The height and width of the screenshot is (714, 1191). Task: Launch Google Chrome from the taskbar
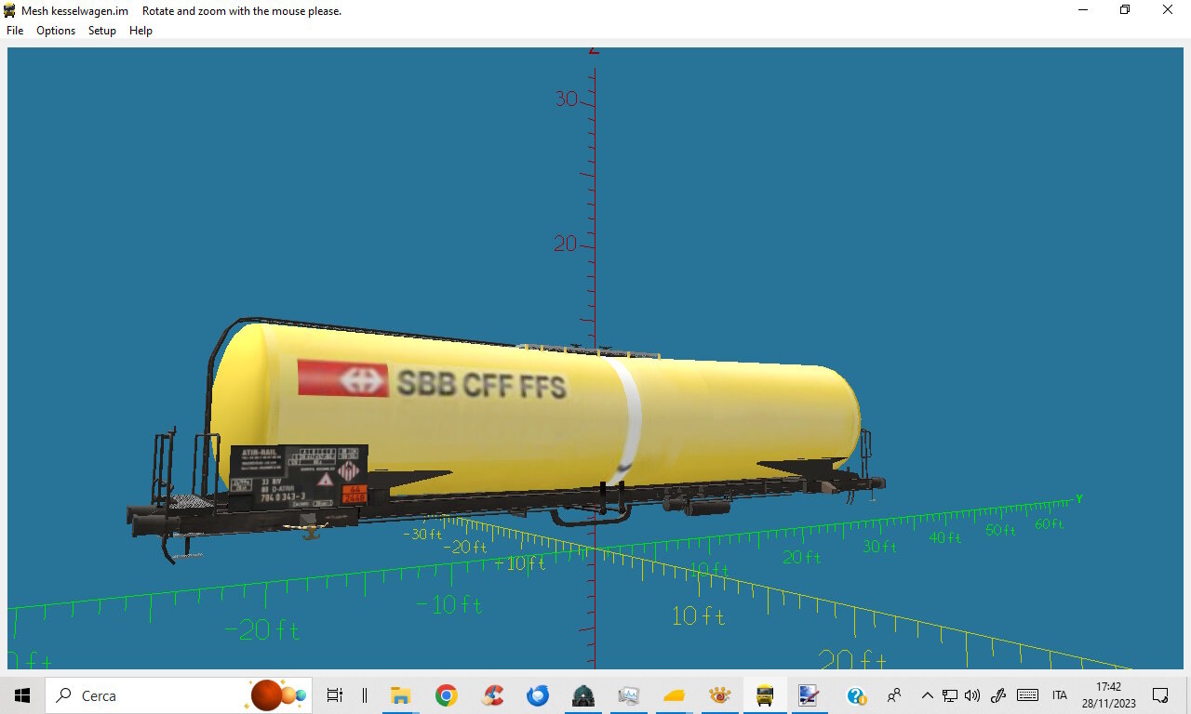(x=447, y=695)
